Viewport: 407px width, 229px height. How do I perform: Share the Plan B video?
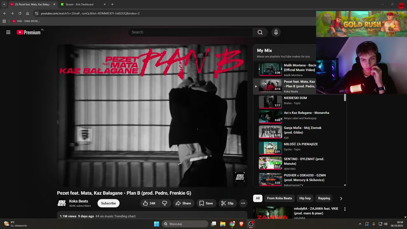coord(183,203)
